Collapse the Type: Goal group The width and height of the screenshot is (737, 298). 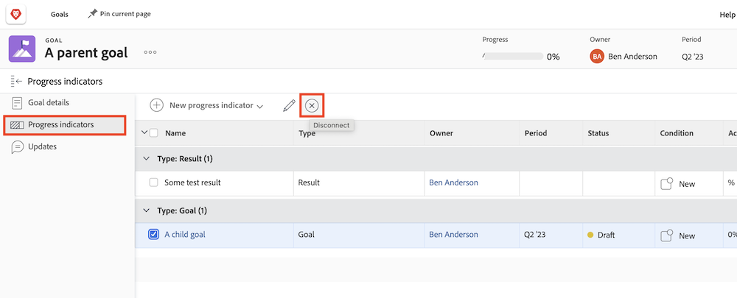click(x=146, y=211)
